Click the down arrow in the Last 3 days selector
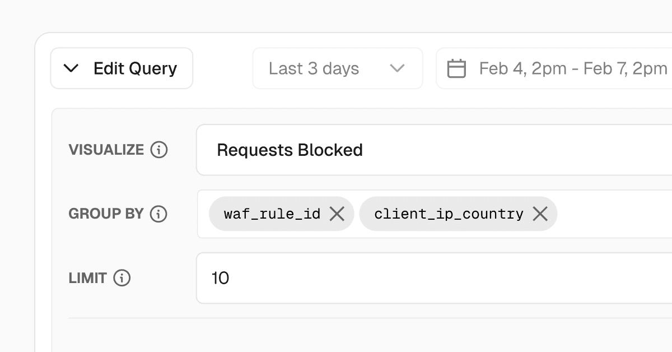Screen dimensions: 672x352 [397, 68]
